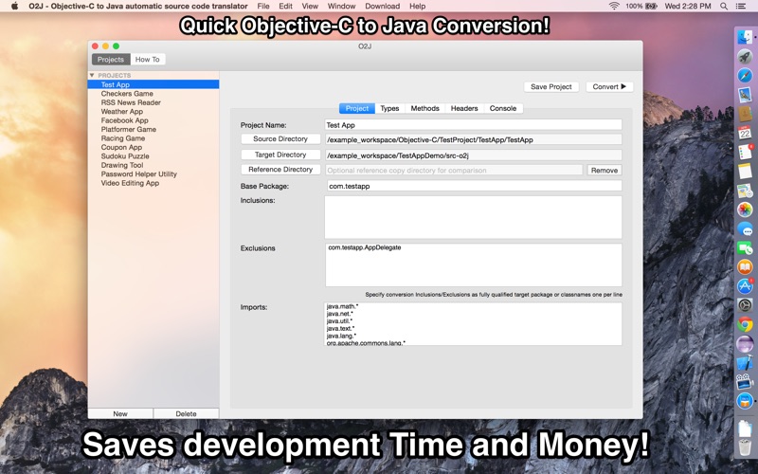758x474 pixels.
Task: Open System Preferences gear in dock
Action: tap(745, 304)
